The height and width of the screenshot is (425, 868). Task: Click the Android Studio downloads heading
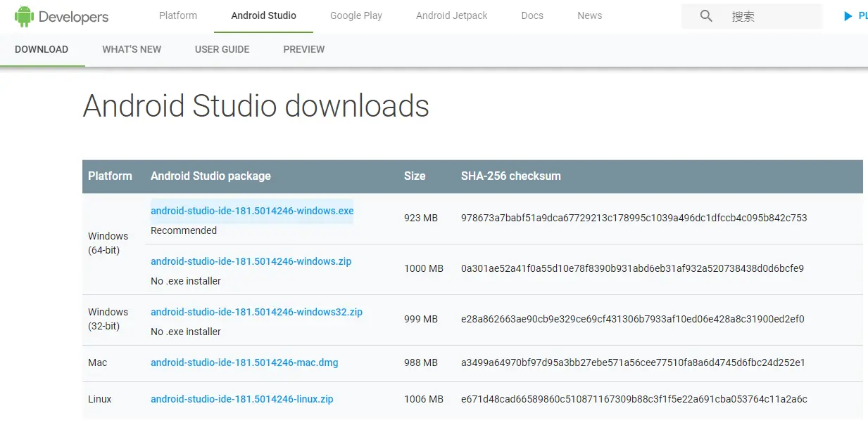256,106
